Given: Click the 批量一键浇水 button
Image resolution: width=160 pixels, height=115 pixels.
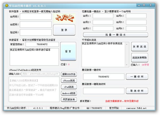Looking at the screenshot, I should click(115, 35).
